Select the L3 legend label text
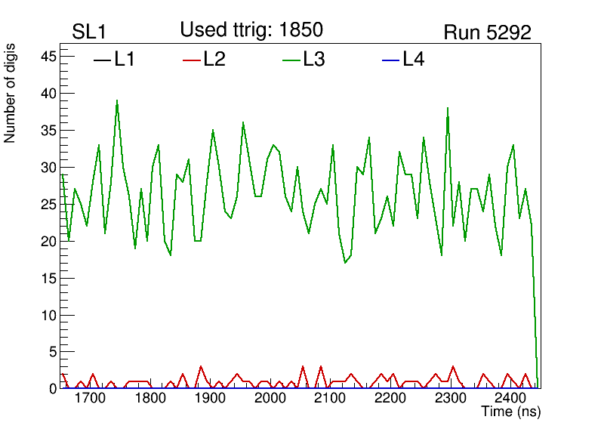601x432 pixels. 314,60
